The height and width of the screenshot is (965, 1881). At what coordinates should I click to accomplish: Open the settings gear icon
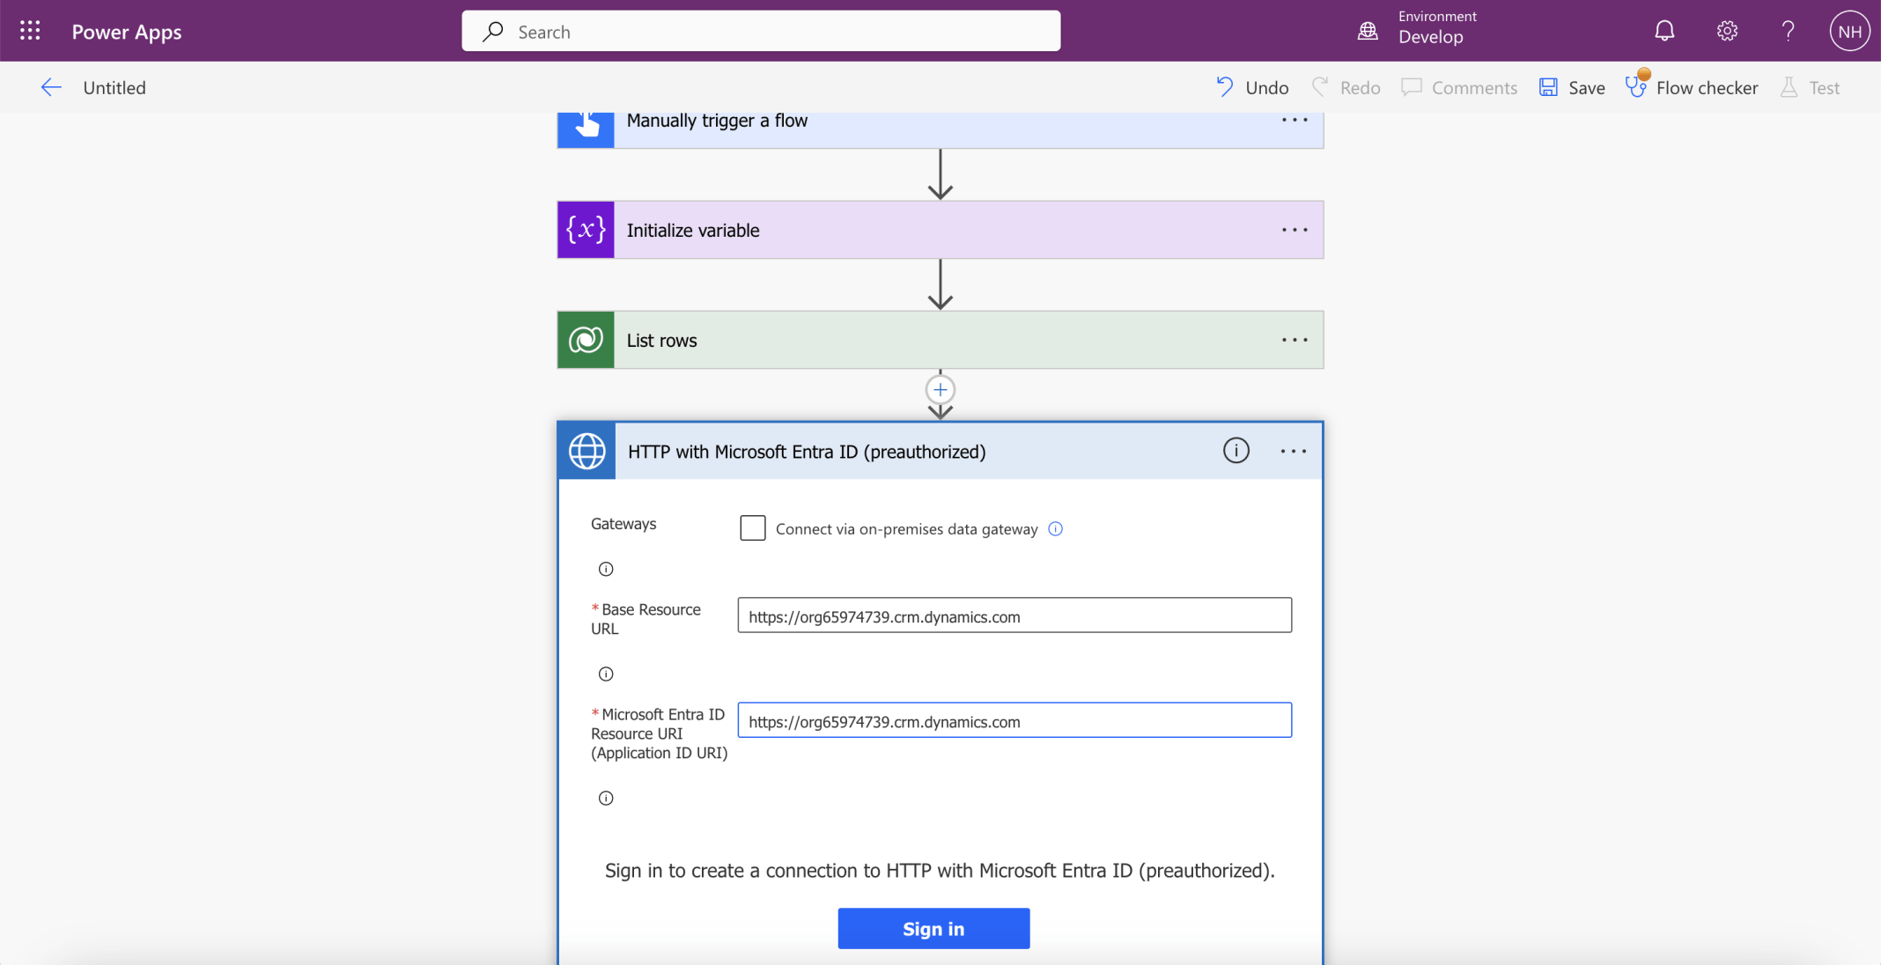coord(1727,31)
